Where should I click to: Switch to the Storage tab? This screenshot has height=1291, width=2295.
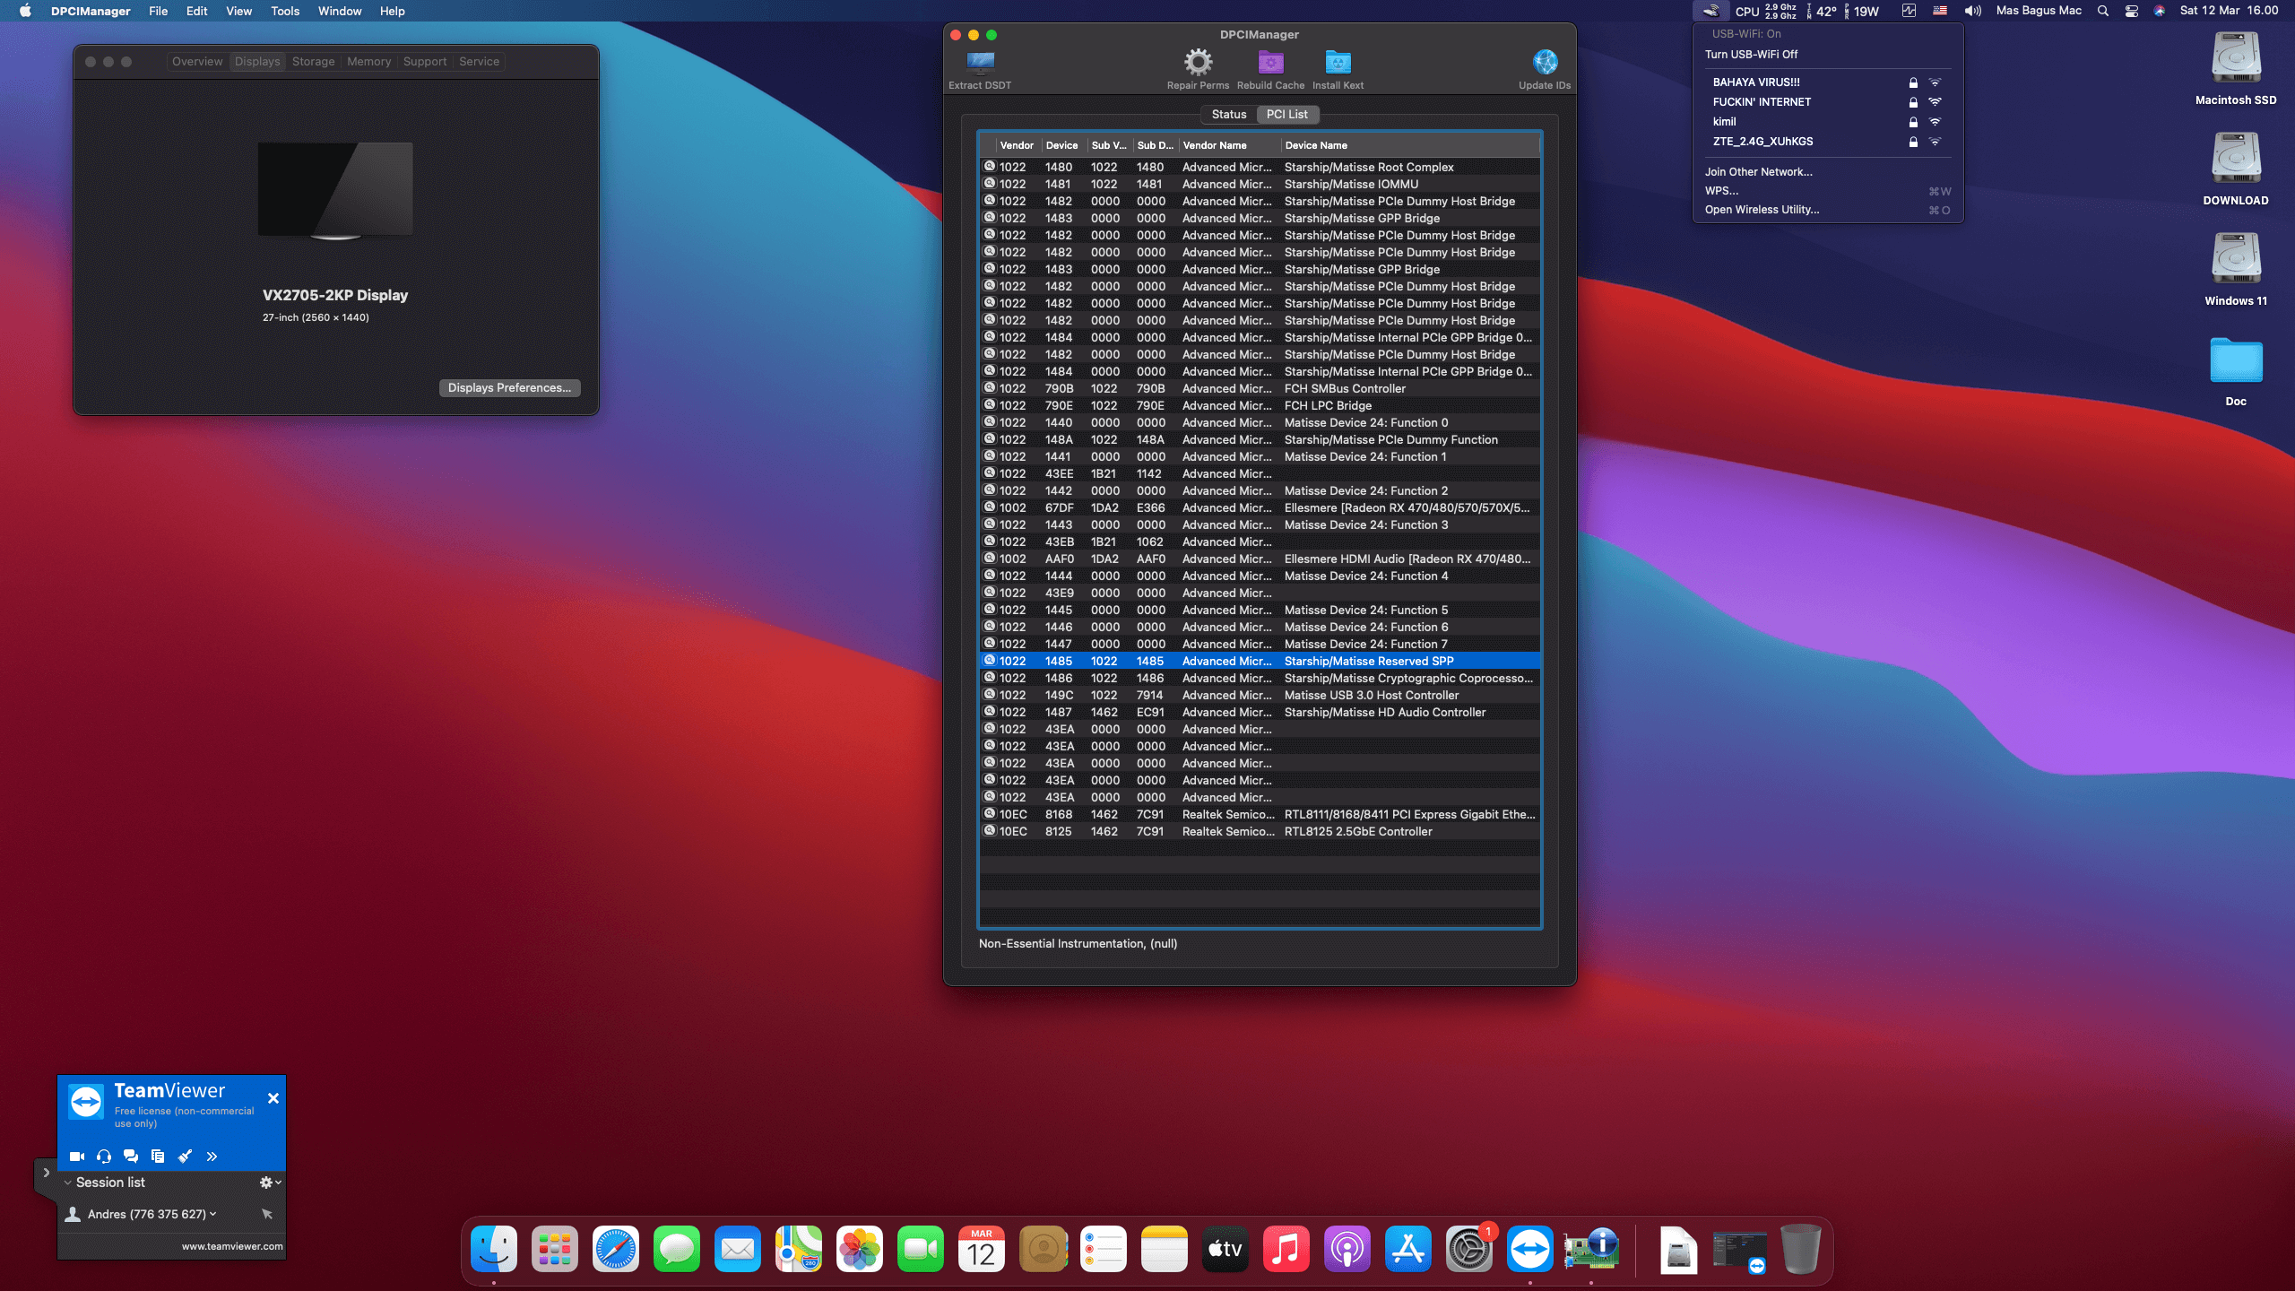313,62
